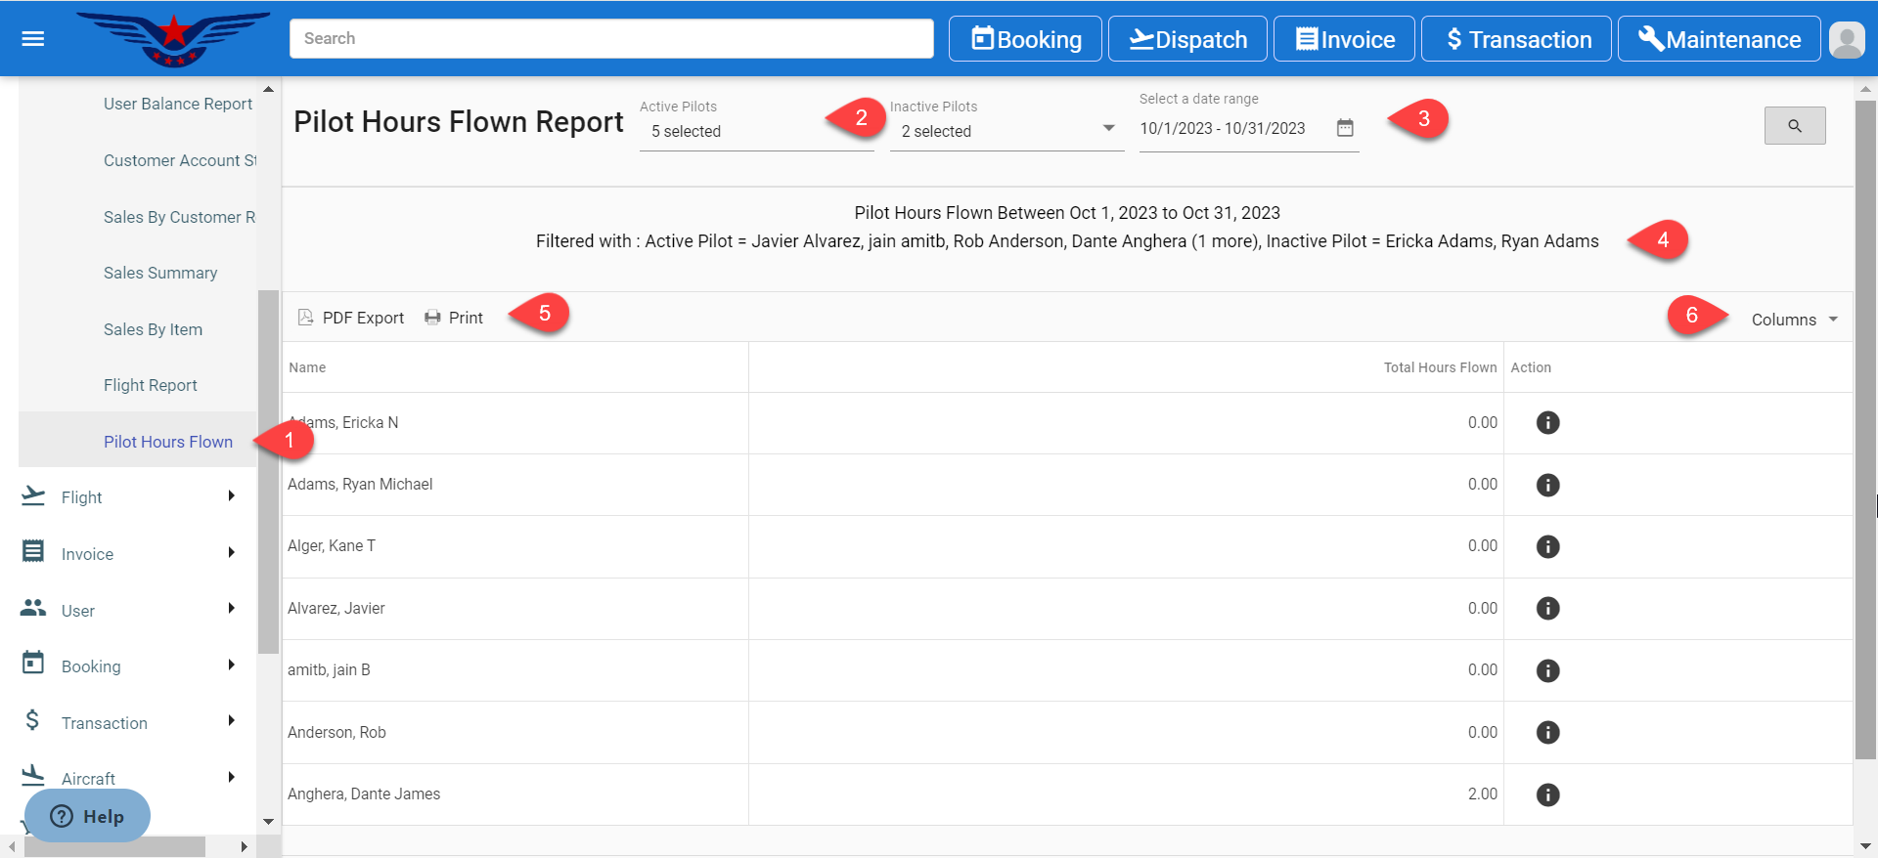Click the PDF Export button
Screen dimensions: 1878x858
click(x=351, y=318)
